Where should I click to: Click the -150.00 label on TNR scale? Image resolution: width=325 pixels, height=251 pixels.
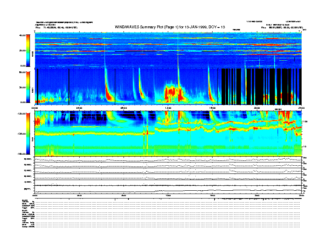point(21,154)
